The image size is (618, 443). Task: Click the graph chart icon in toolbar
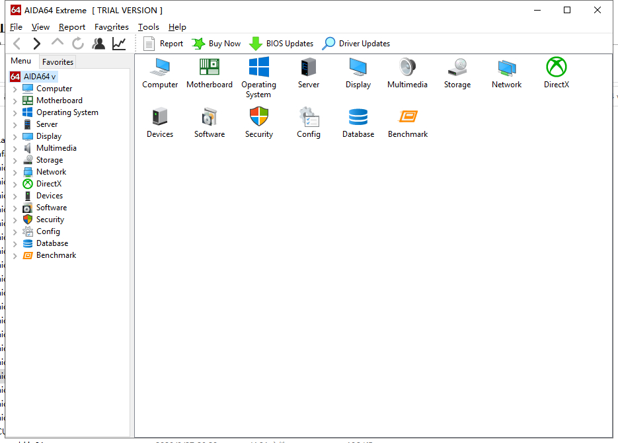pos(119,44)
